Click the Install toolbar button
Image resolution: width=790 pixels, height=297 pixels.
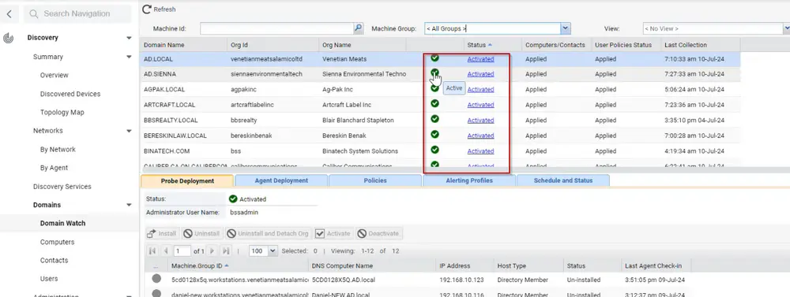point(162,234)
